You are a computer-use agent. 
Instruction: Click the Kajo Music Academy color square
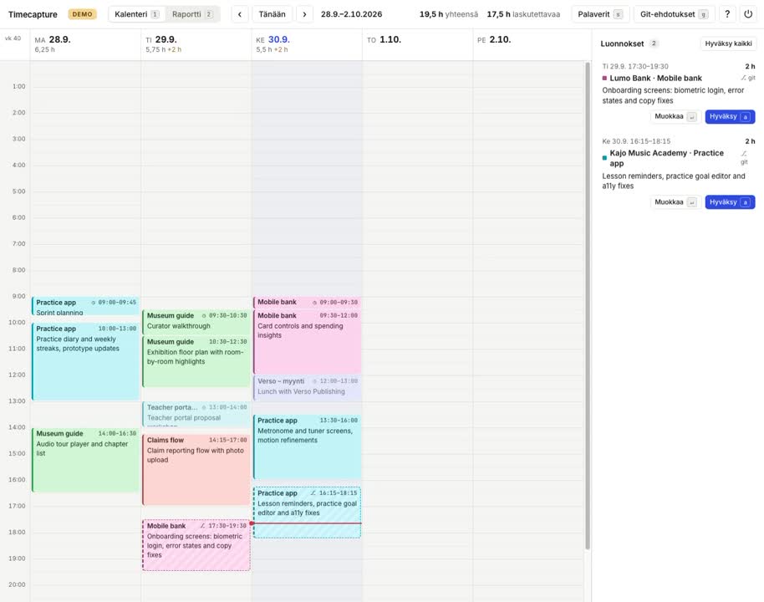(604, 158)
